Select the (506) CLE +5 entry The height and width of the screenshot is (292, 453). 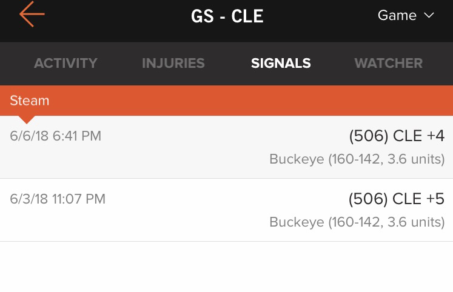pos(397,199)
